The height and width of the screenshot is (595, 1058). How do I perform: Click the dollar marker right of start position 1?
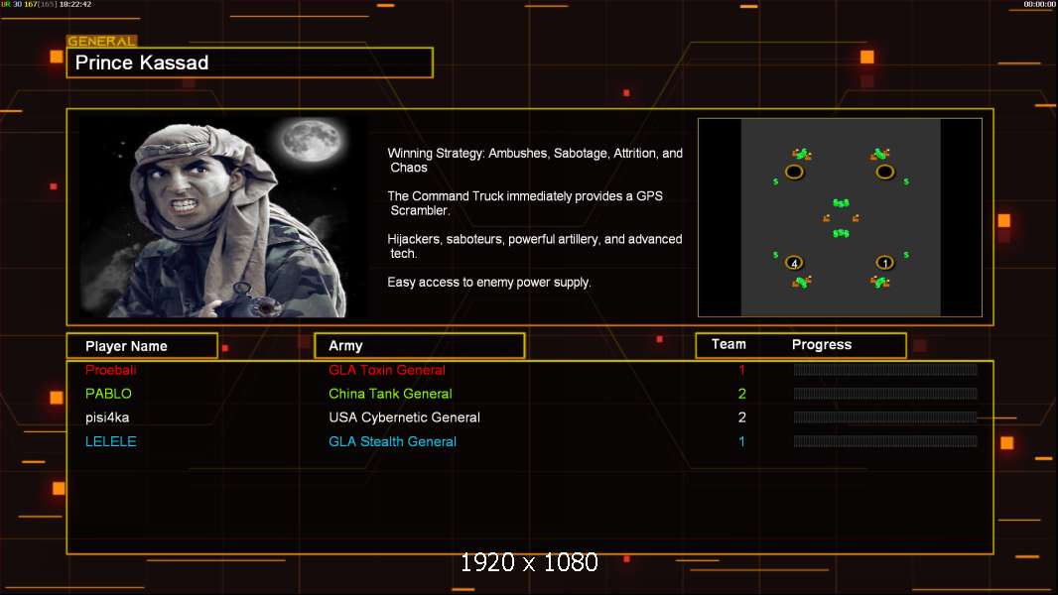pyautogui.click(x=906, y=255)
